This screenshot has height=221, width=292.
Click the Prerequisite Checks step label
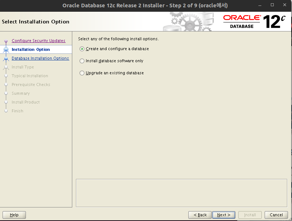31,85
